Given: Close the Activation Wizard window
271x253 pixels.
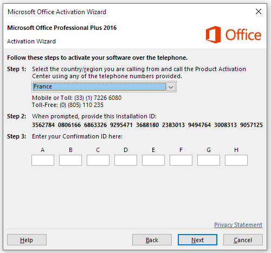Looking at the screenshot, I should [x=259, y=11].
